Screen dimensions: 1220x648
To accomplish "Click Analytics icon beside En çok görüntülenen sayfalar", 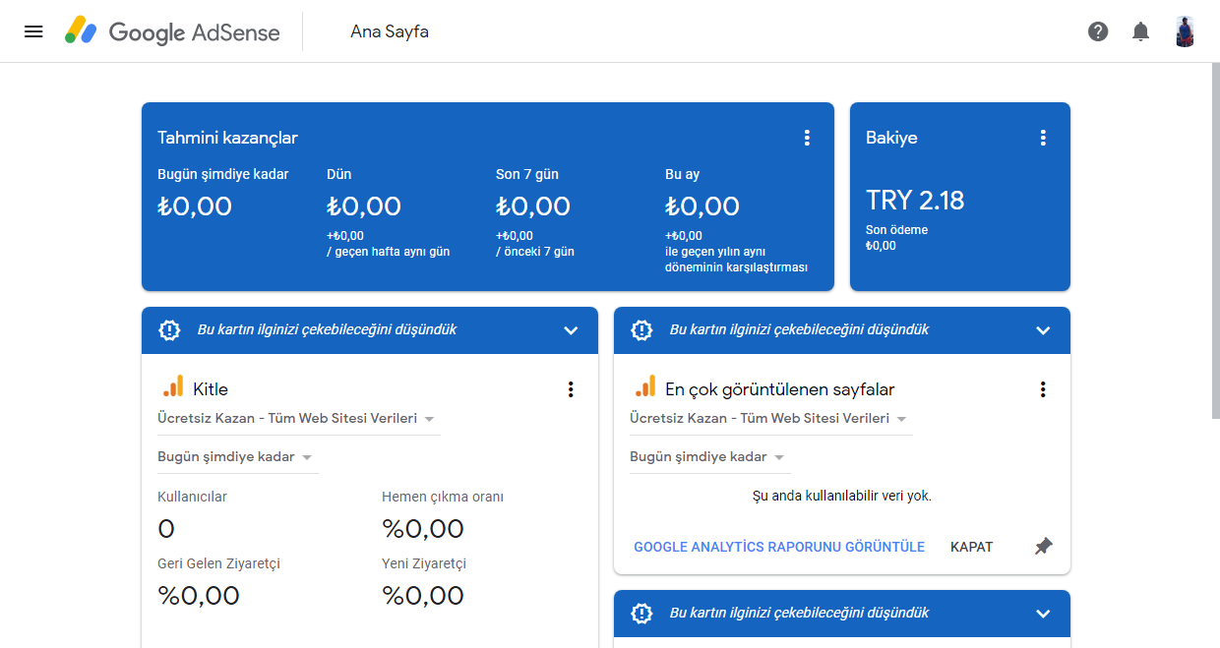I will [644, 386].
